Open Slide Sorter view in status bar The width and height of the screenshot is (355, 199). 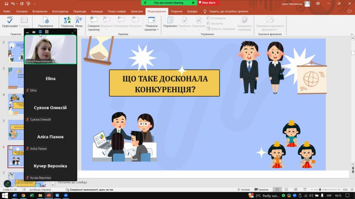286,190
